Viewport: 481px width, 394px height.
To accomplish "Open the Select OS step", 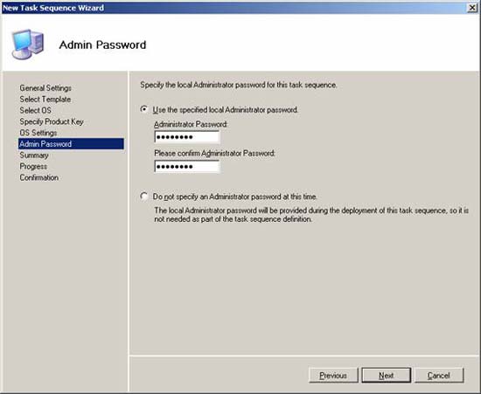I will click(x=35, y=110).
